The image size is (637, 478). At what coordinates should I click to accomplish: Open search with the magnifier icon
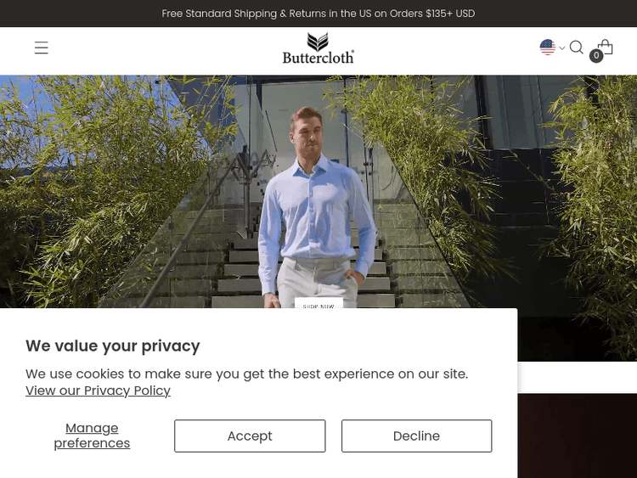tap(576, 47)
